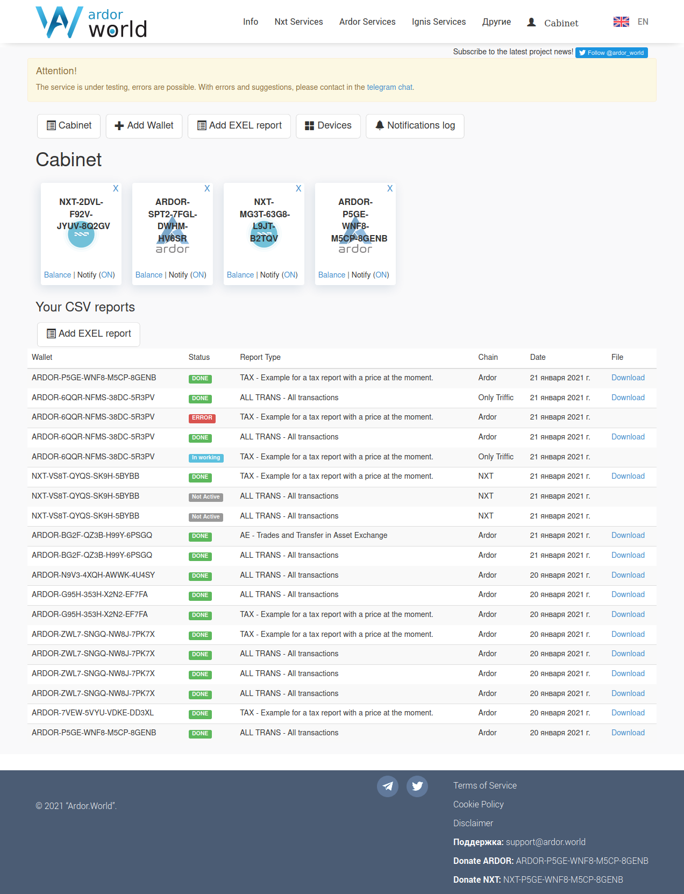This screenshot has width=684, height=894.
Task: Click the File column header
Action: pyautogui.click(x=617, y=357)
